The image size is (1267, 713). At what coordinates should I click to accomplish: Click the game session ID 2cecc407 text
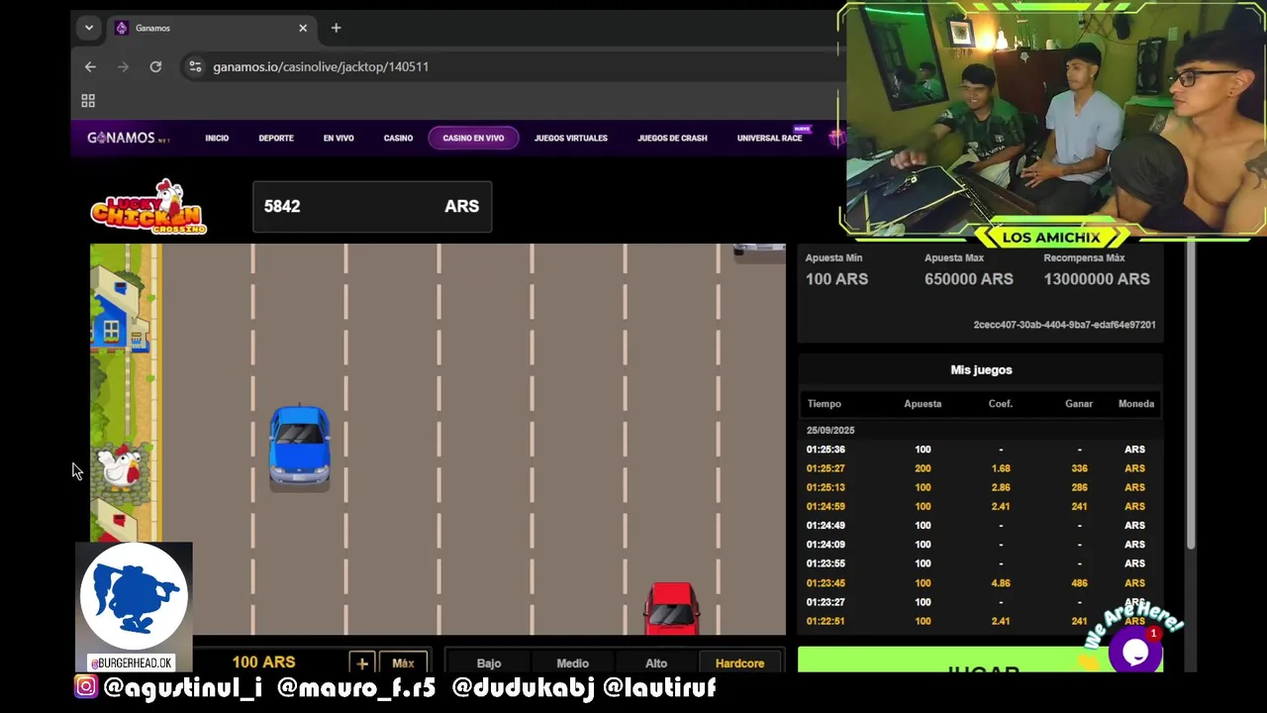pos(1064,325)
